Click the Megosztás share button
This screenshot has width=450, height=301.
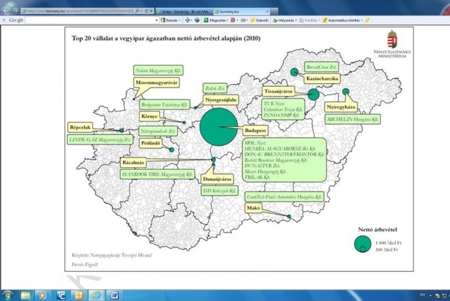click(215, 20)
